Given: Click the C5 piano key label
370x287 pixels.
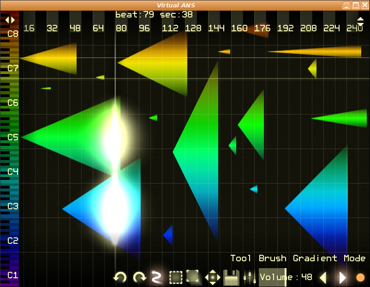Looking at the screenshot, I should (x=13, y=137).
